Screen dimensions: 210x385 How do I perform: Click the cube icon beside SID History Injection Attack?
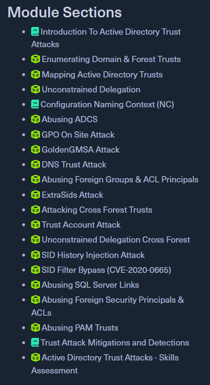[x=36, y=255]
